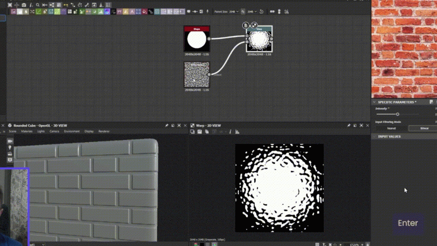Screen dimensions: 437x246
Task: Add a Gradient Map node with purple swirl icon
Action: [107, 12]
